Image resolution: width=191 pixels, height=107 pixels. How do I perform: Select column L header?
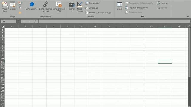pos(165,26)
